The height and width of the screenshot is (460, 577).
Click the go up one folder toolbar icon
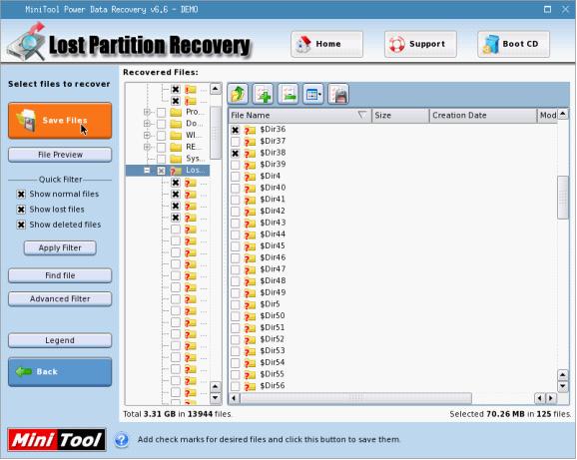238,94
